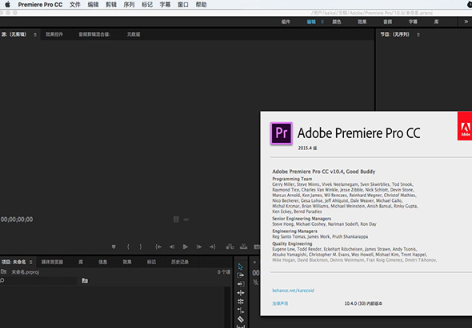Open the Premiere Pro CC application menu
The height and width of the screenshot is (328, 472).
(40, 5)
